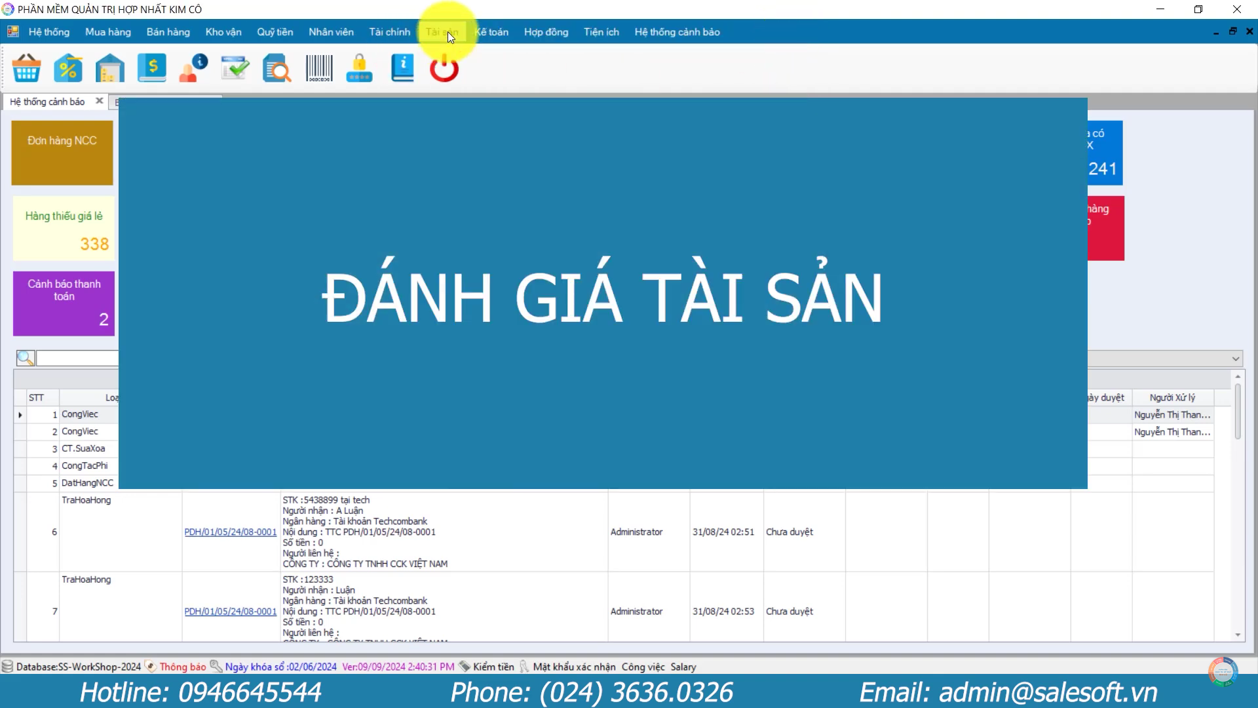Open the Hệ thống menu

(49, 31)
